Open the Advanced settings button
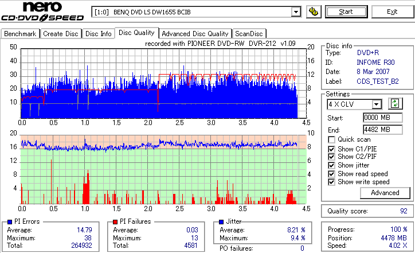 [385, 193]
